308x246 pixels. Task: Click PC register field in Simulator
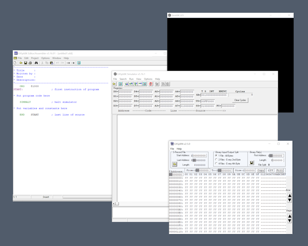[x=228, y=106]
